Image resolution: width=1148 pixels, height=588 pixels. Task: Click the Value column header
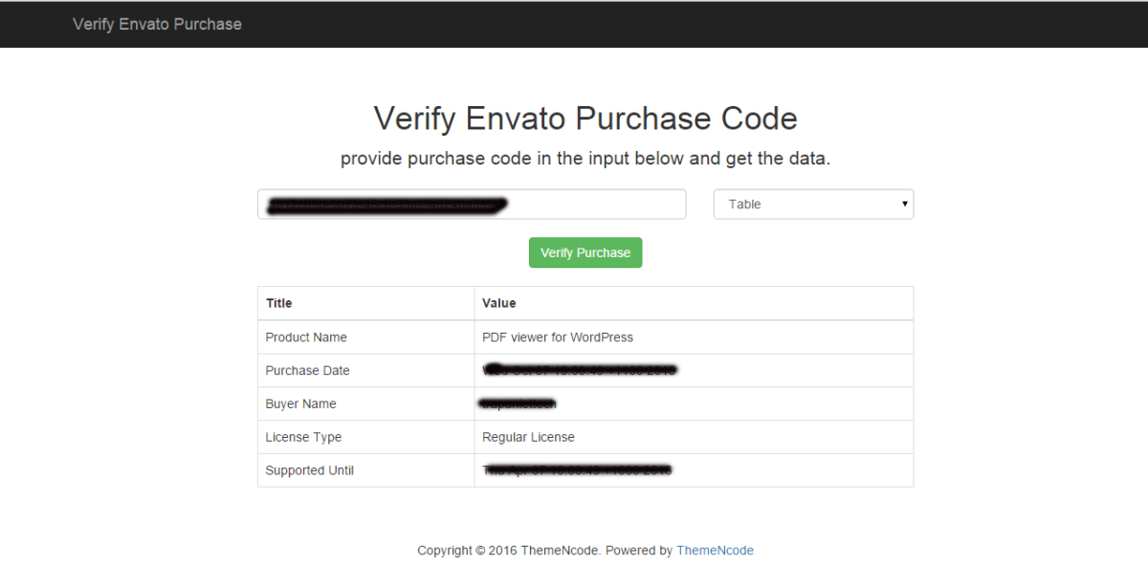[x=498, y=302]
